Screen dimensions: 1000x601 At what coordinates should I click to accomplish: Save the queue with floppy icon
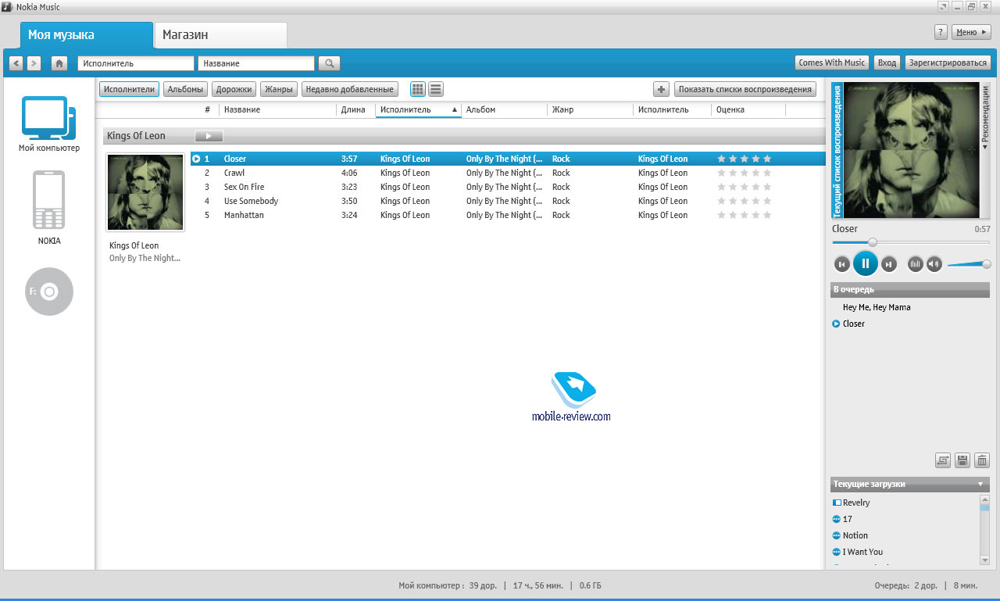[x=962, y=461]
